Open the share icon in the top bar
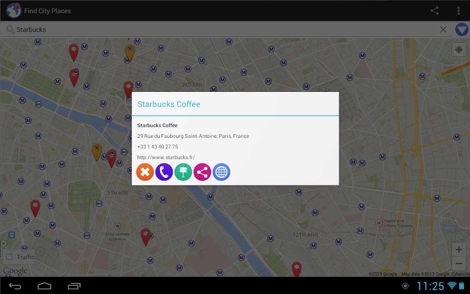Viewport: 470px width, 294px height. pyautogui.click(x=434, y=11)
